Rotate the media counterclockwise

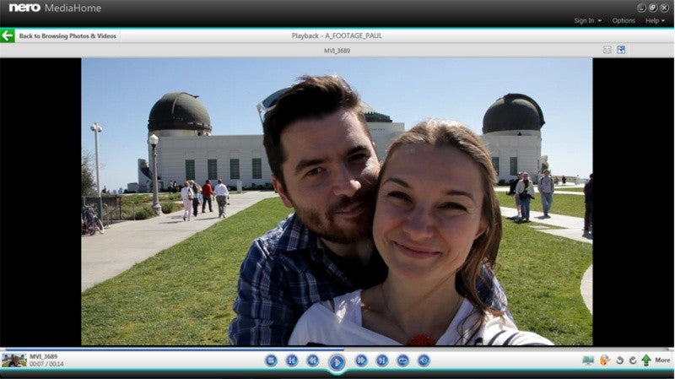click(619, 360)
